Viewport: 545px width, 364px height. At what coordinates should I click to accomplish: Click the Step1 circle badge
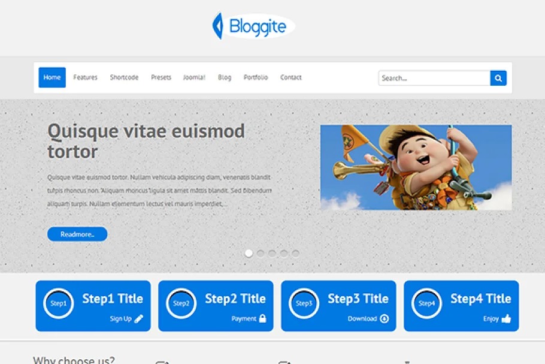tap(59, 303)
